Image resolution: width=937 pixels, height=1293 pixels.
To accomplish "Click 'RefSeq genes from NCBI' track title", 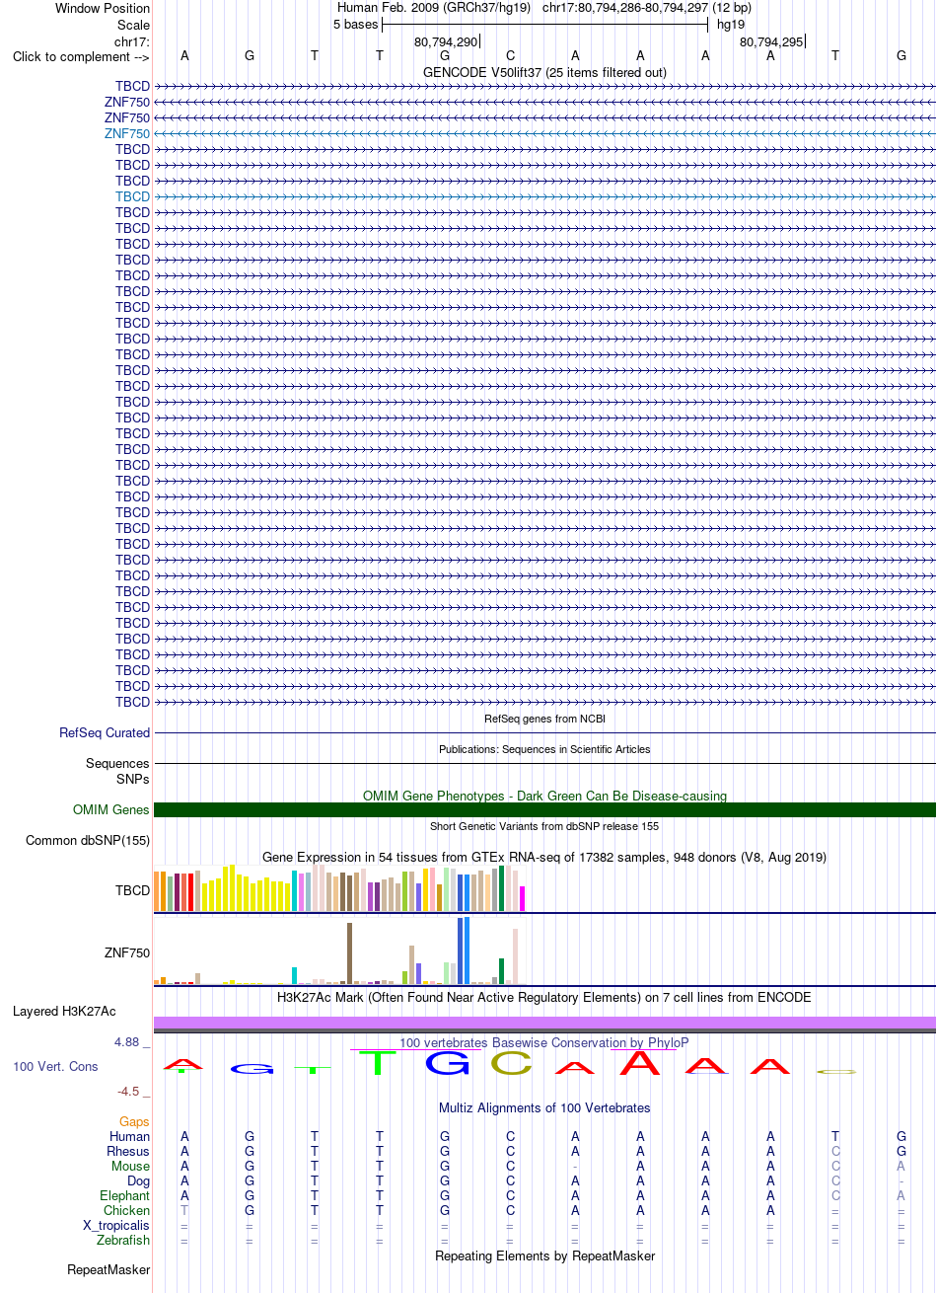I will 544,719.
